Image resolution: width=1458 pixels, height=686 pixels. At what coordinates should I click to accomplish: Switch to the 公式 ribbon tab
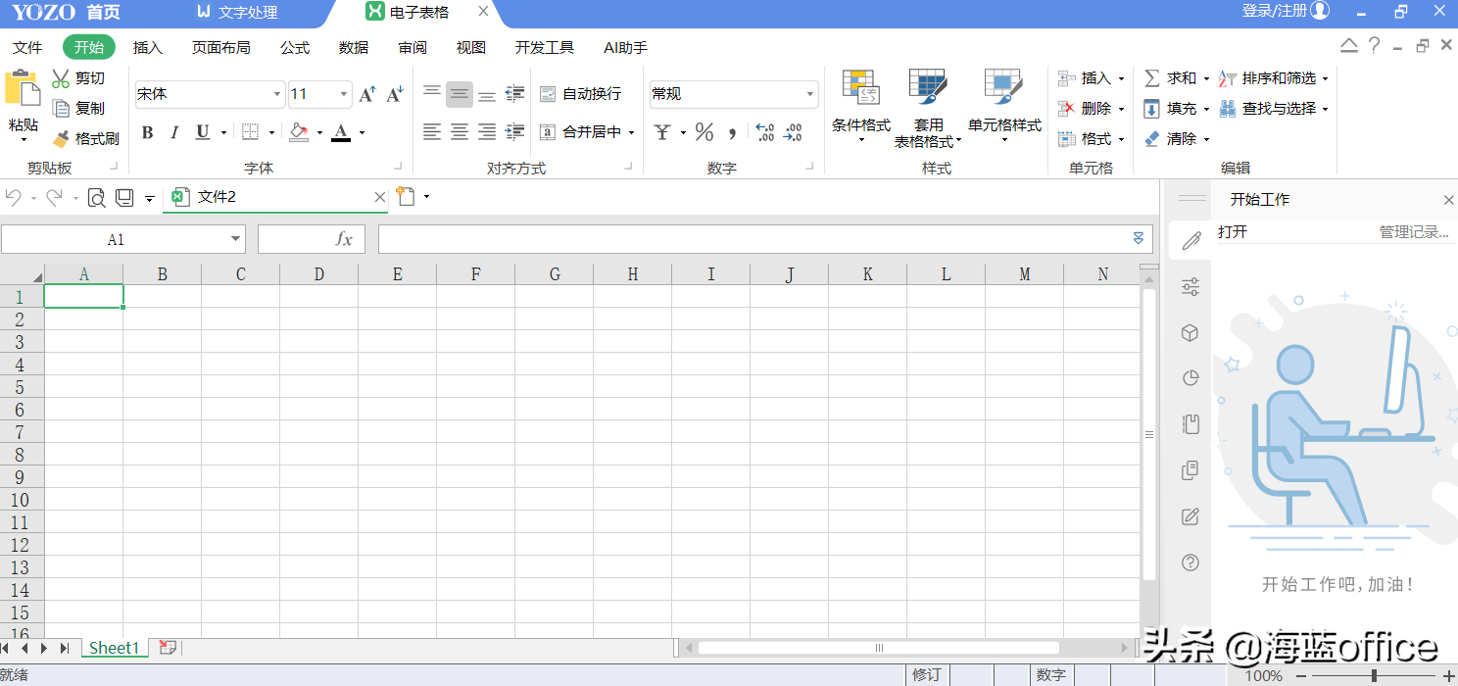[295, 47]
